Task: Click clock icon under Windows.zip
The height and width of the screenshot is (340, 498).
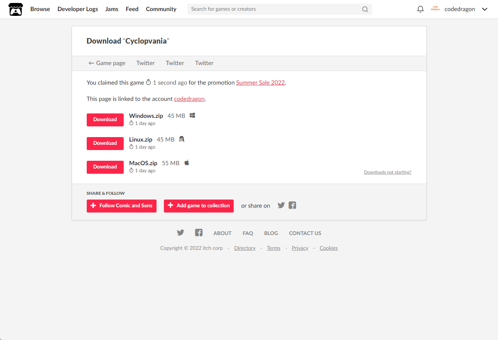Action: [x=131, y=123]
